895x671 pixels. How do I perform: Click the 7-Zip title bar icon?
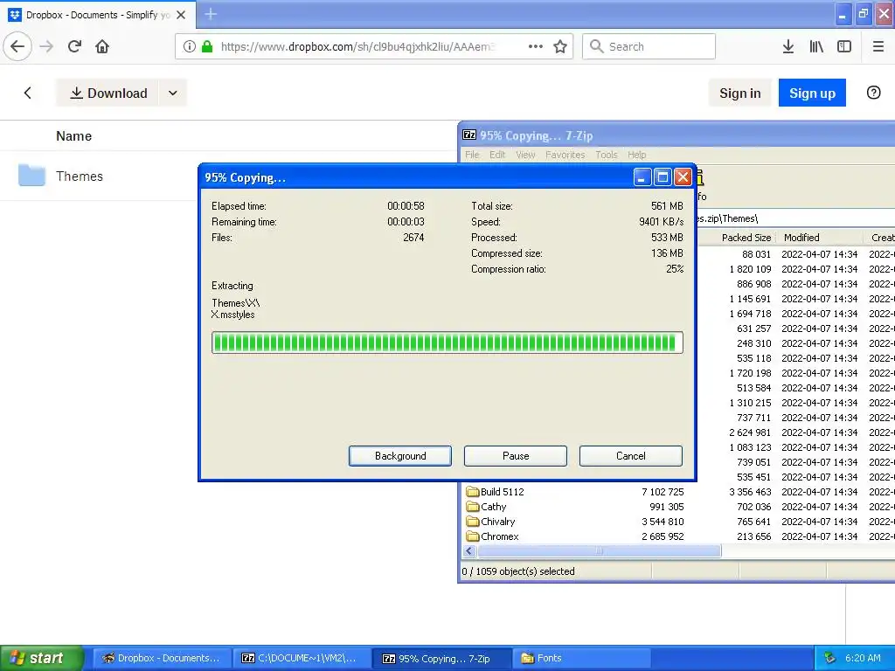click(x=469, y=135)
